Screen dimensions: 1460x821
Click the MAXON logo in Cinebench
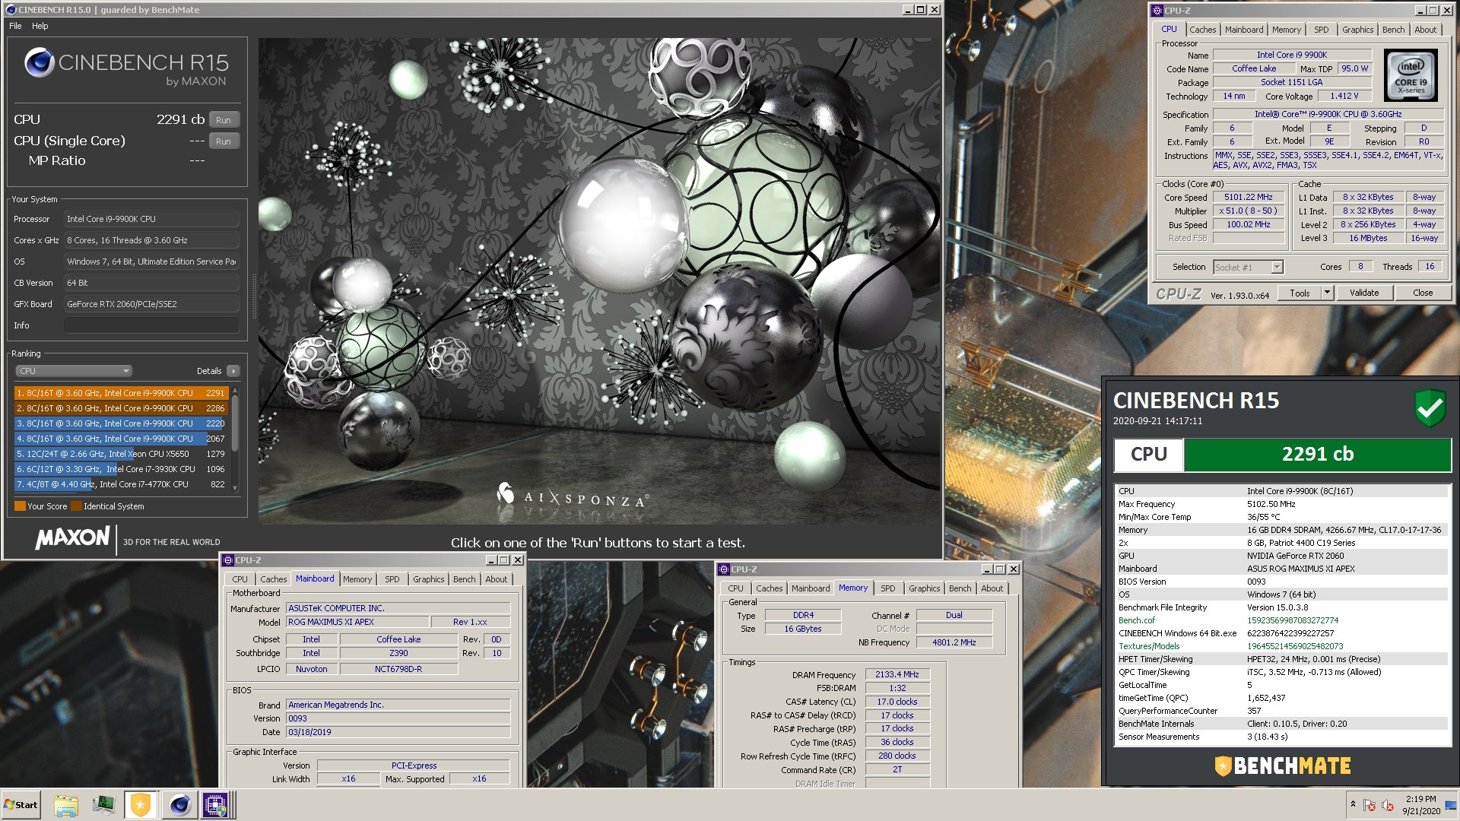72,538
